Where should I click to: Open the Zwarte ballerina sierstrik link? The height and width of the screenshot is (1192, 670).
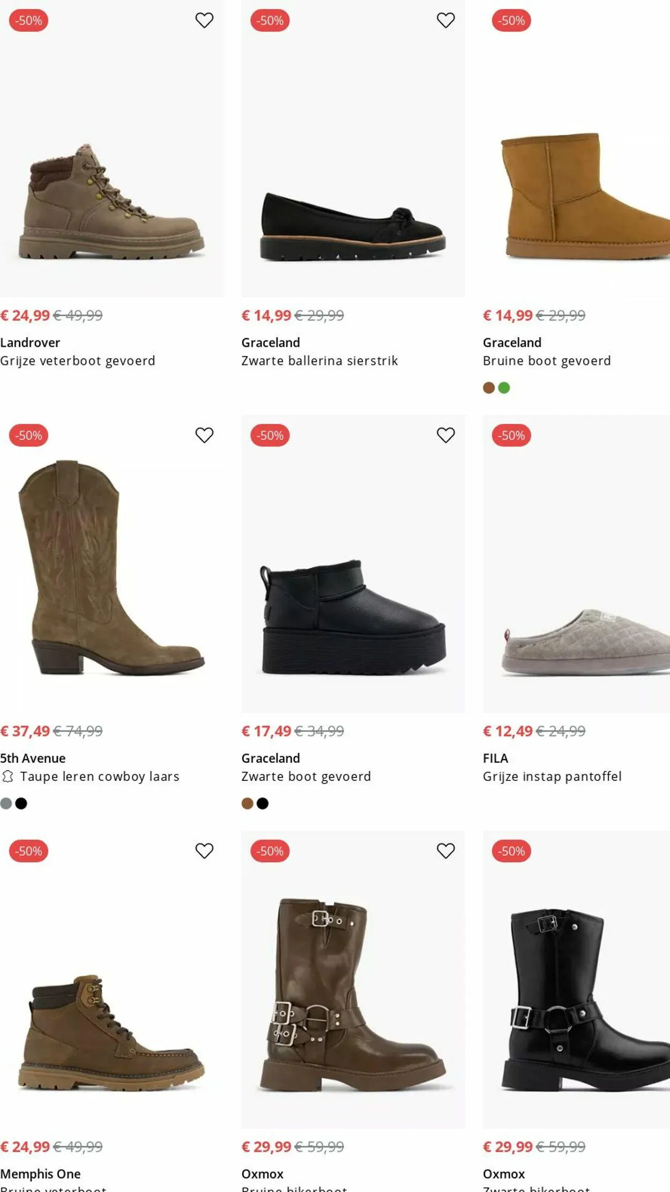click(319, 361)
